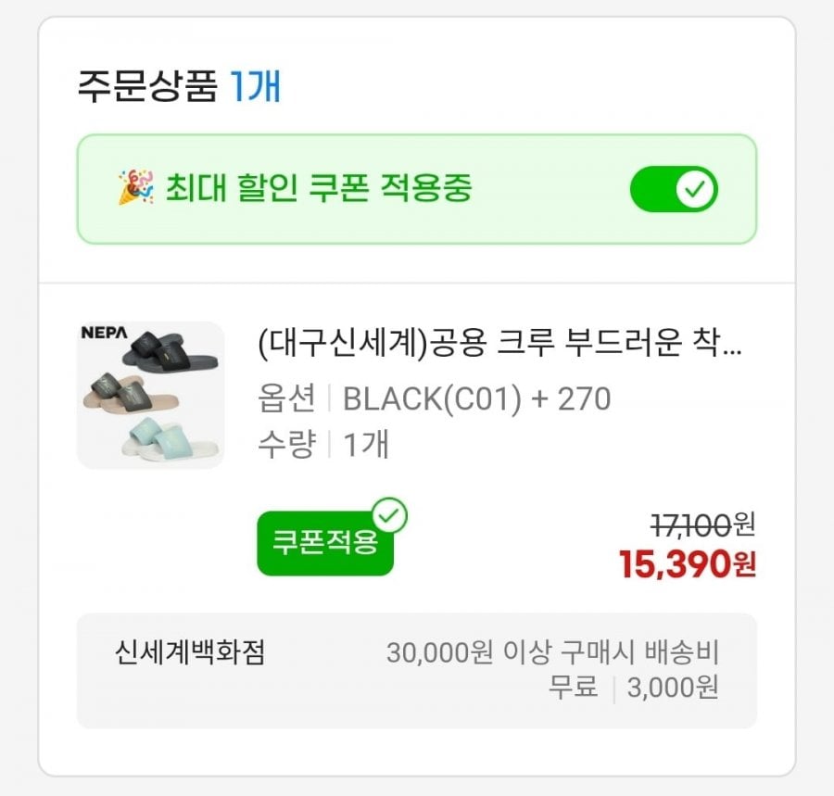Click the 최대 할인 쿠폰 적용중 label
The image size is (834, 796).
click(319, 189)
